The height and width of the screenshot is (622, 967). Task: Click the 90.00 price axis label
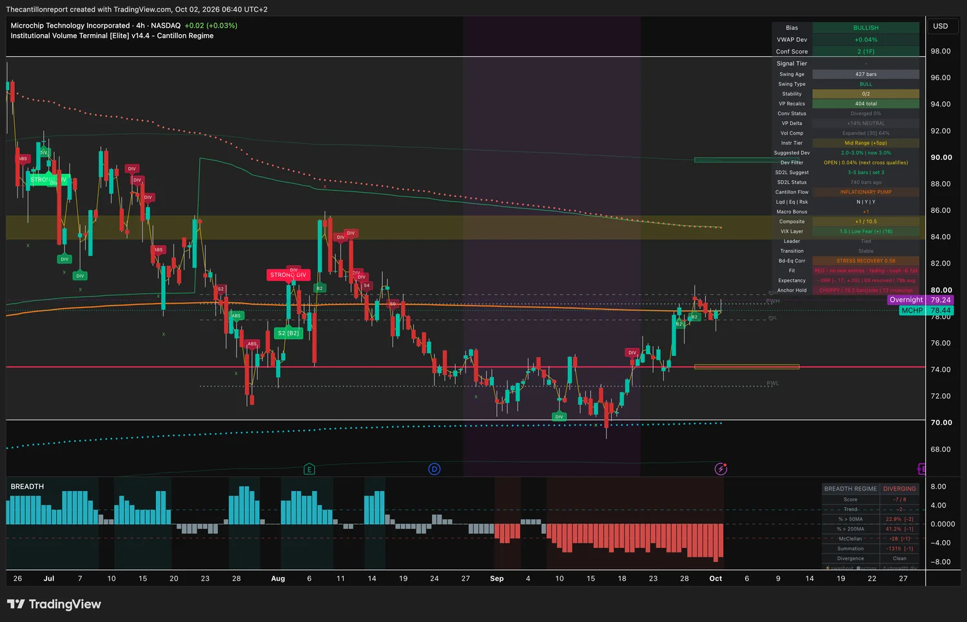[941, 157]
